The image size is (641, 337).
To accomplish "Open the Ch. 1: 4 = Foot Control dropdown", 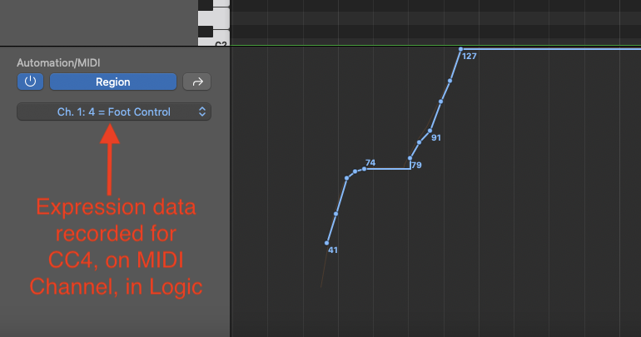I will click(x=114, y=112).
